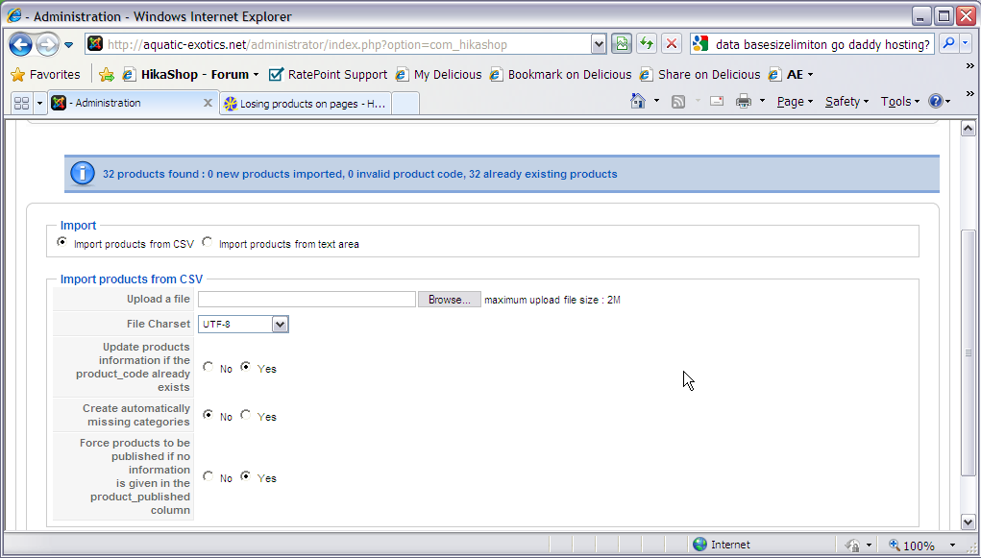The image size is (981, 558).
Task: Click the Forward navigation arrow
Action: click(x=47, y=44)
